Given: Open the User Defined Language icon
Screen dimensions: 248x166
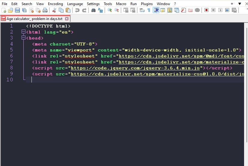Looking at the screenshot, I should click(x=163, y=10).
